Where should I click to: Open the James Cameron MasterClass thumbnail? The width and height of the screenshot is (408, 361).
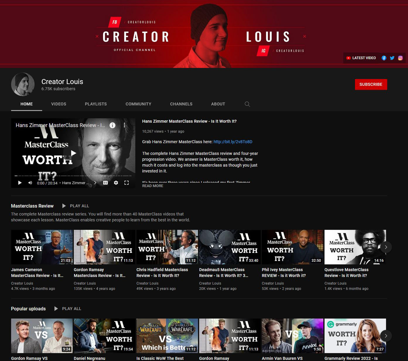(42, 247)
